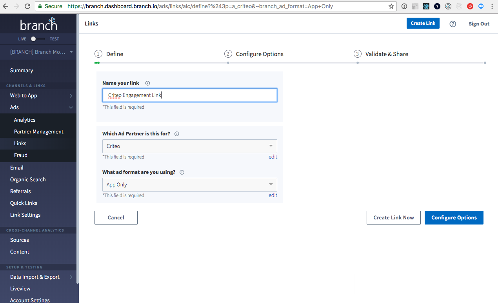
Task: Open Account Settings in the sidebar
Action: click(x=30, y=300)
